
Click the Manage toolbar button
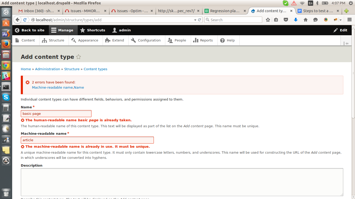pos(62,30)
